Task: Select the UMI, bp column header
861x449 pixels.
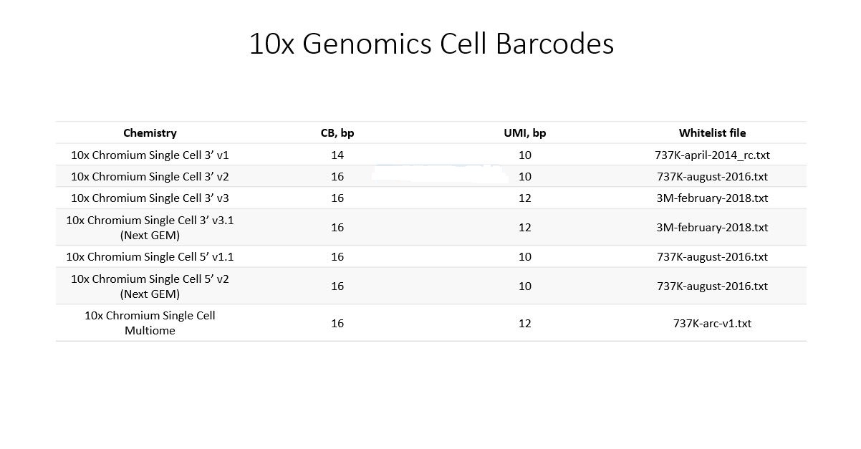Action: 525,132
